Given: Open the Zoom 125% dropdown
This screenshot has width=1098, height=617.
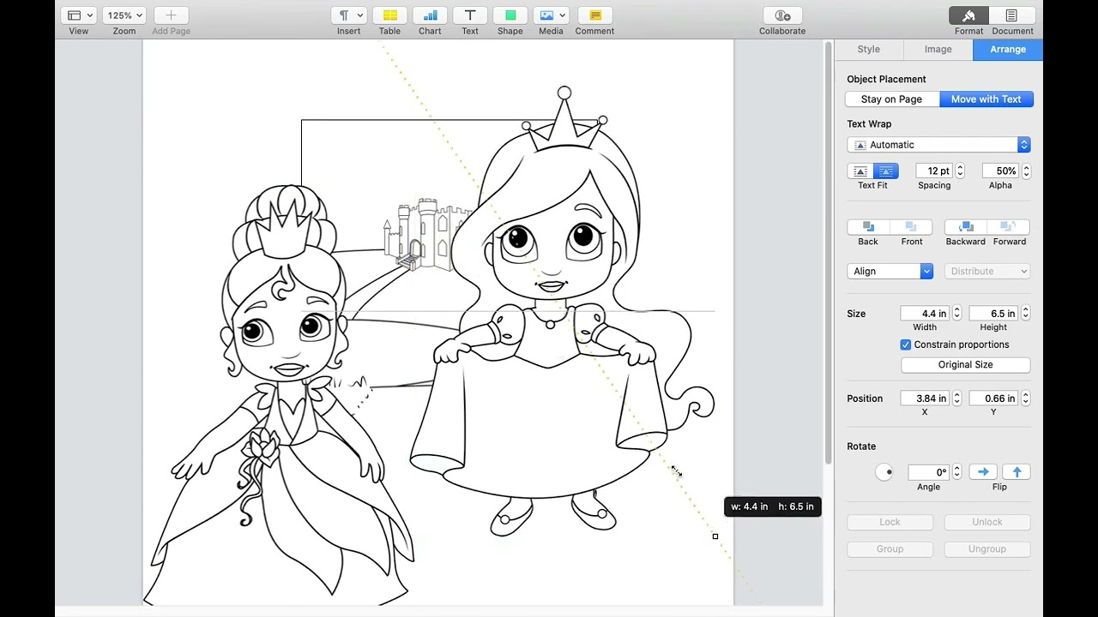Looking at the screenshot, I should point(124,15).
